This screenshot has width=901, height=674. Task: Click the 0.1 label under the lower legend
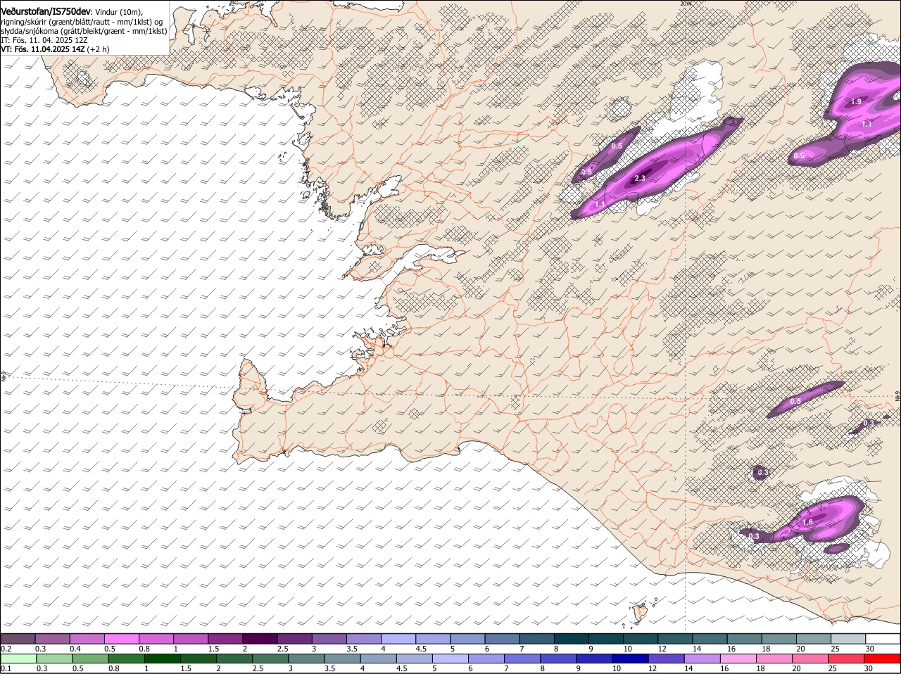6,668
